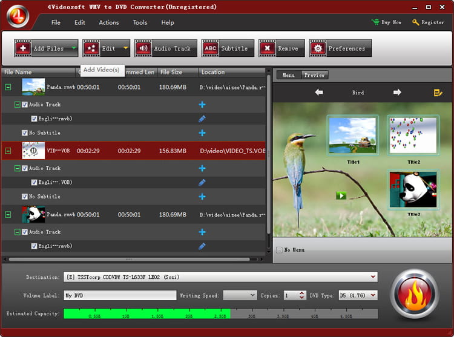Screen dimensions: 454x337
Task: Uncheck Audio Track under the VOB file
Action: (x=25, y=168)
